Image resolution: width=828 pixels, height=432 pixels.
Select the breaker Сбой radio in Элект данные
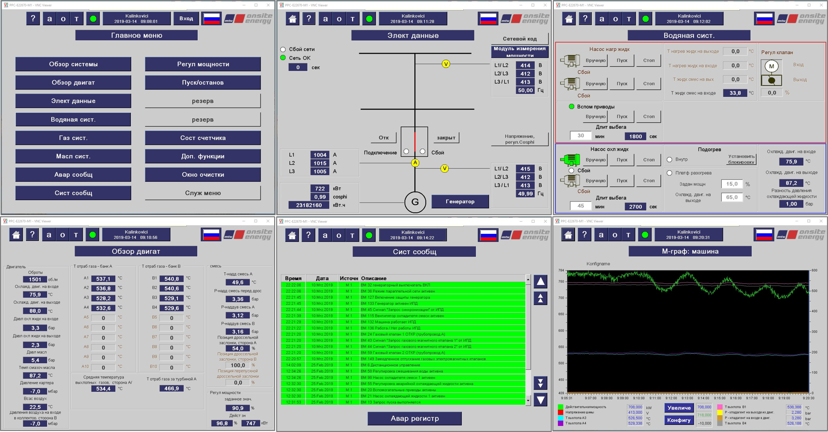423,152
